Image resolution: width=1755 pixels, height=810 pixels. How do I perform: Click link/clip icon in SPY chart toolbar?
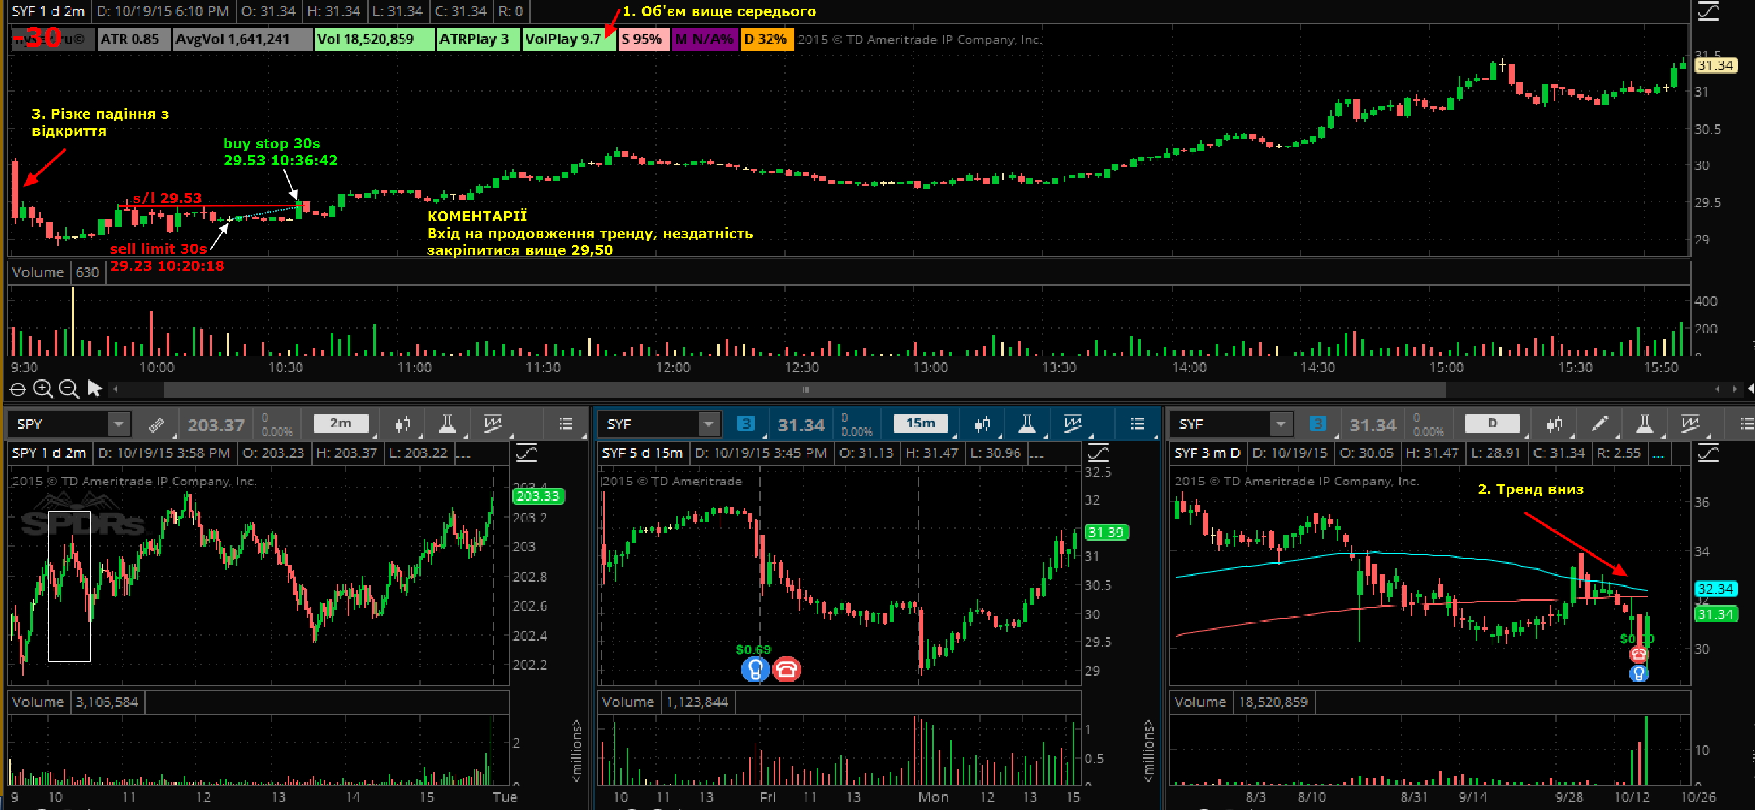(156, 425)
